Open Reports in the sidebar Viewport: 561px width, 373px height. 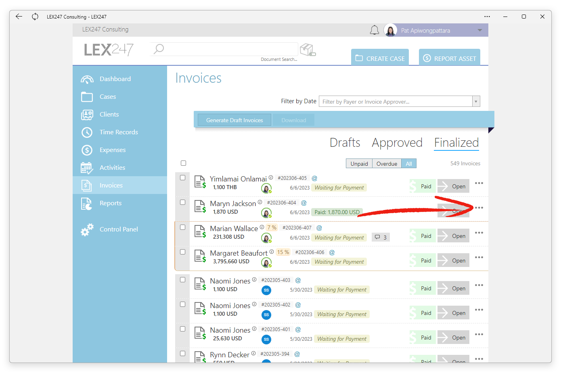point(120,203)
